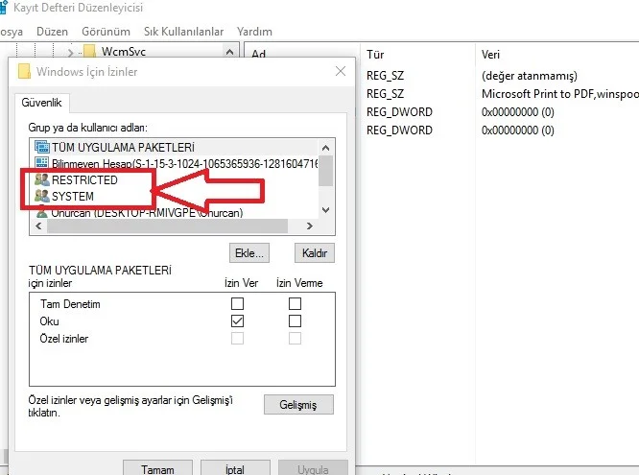Click the Gelişmiş button
Viewport: 639px width, 475px height.
point(297,404)
